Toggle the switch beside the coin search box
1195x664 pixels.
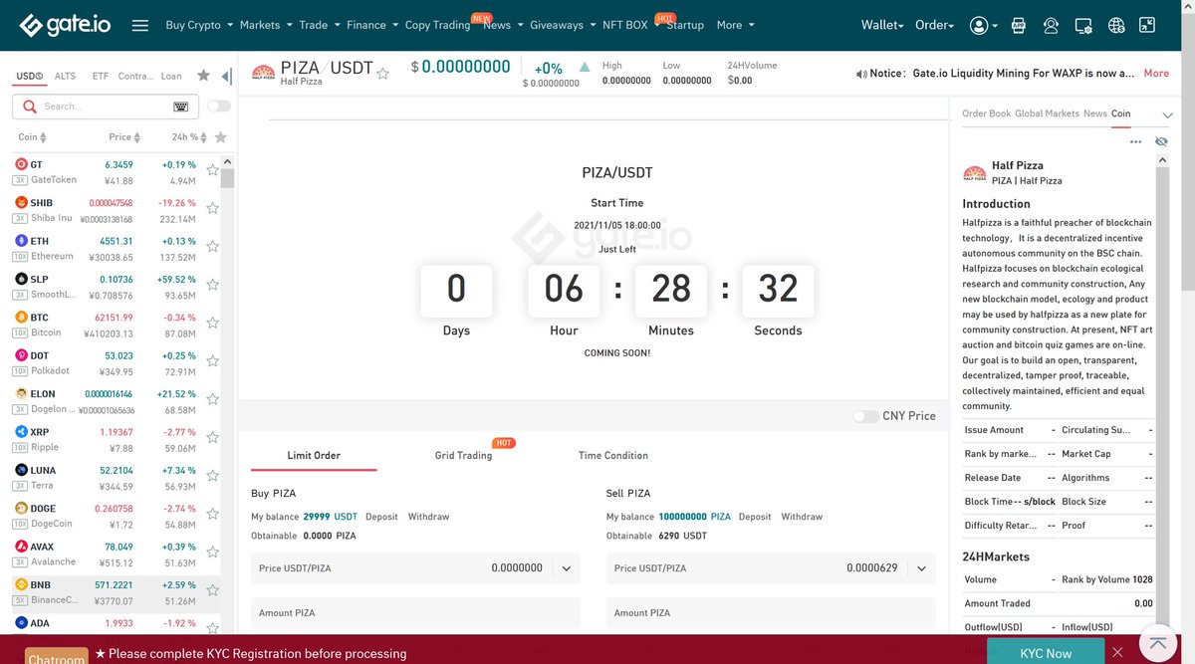(218, 107)
